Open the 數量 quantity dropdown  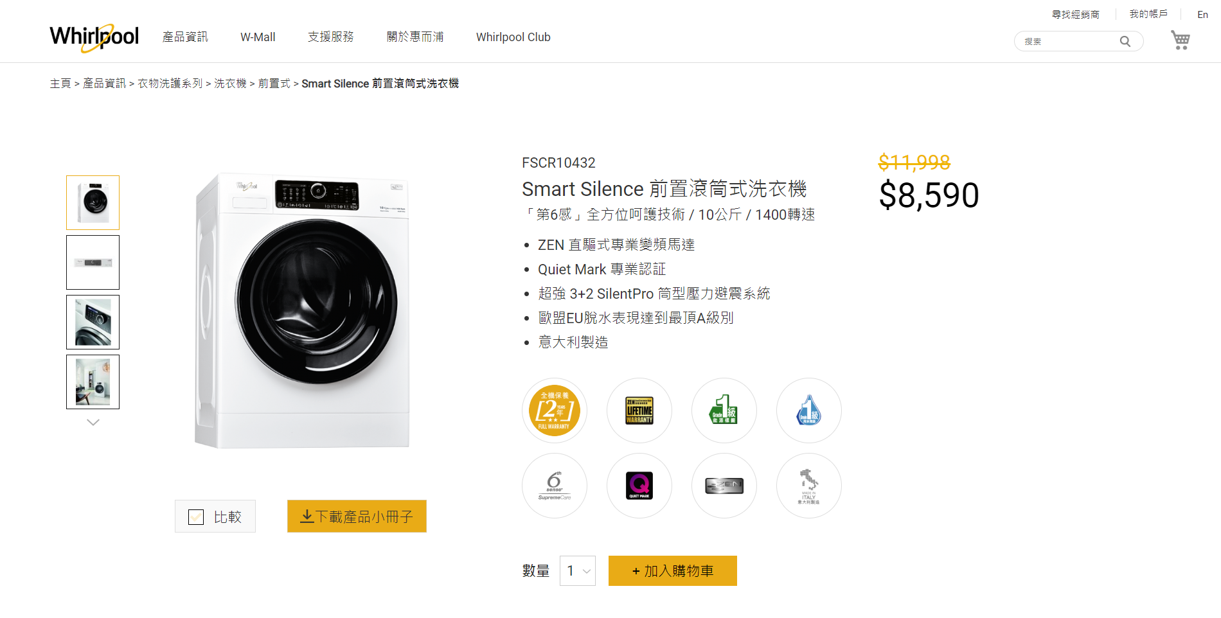577,571
